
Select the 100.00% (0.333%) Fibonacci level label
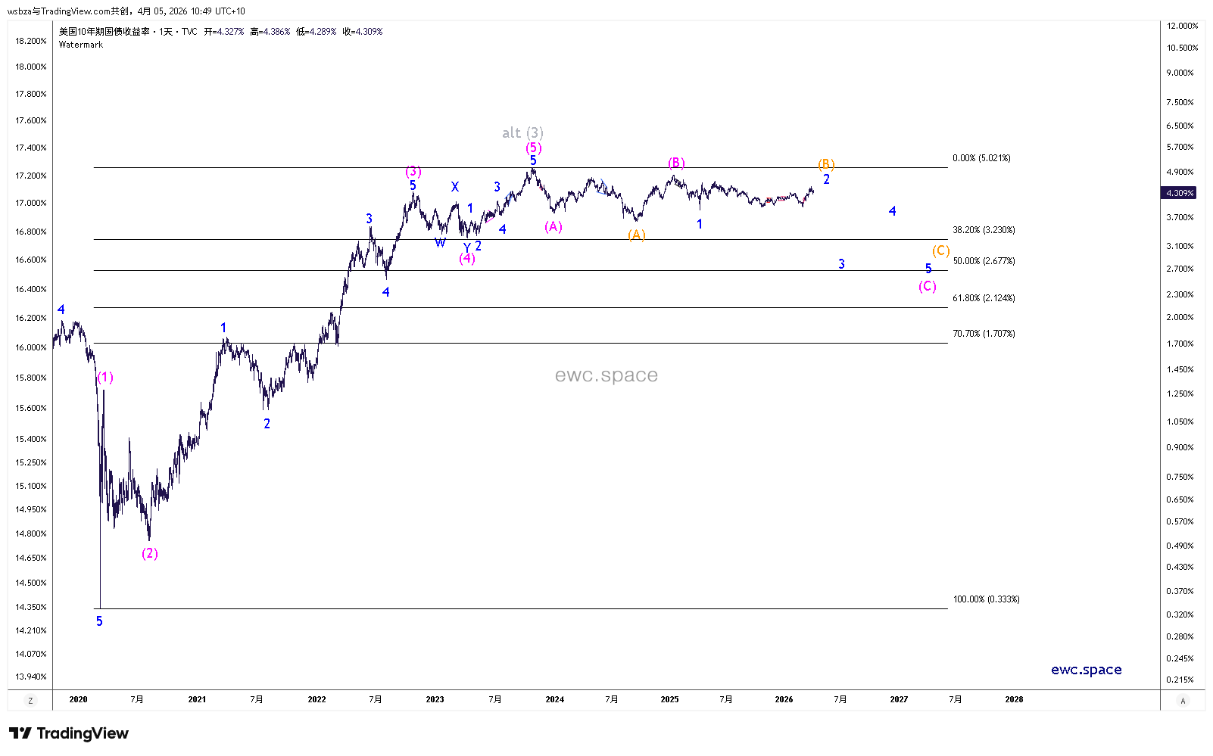coord(986,599)
